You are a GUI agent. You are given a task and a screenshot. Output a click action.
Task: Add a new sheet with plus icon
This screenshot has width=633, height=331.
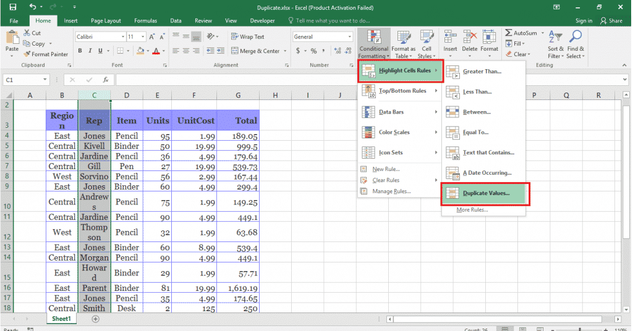pyautogui.click(x=95, y=319)
